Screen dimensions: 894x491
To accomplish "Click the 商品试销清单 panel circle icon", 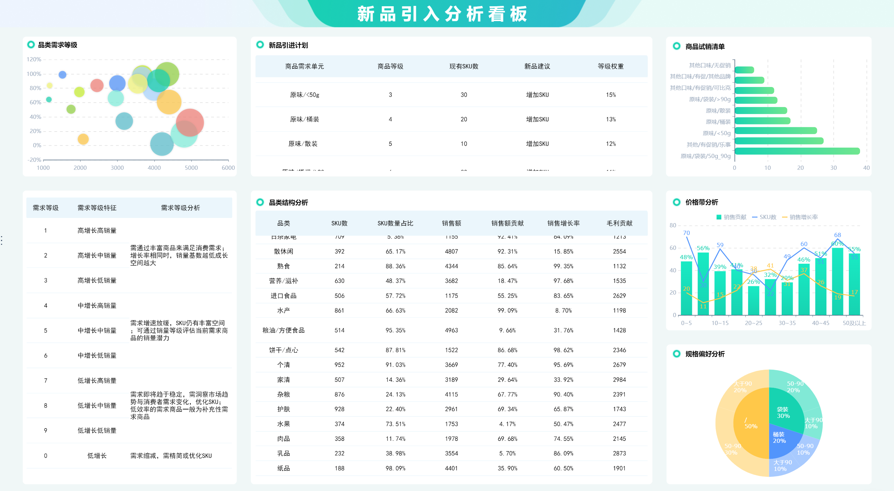I will tap(676, 46).
